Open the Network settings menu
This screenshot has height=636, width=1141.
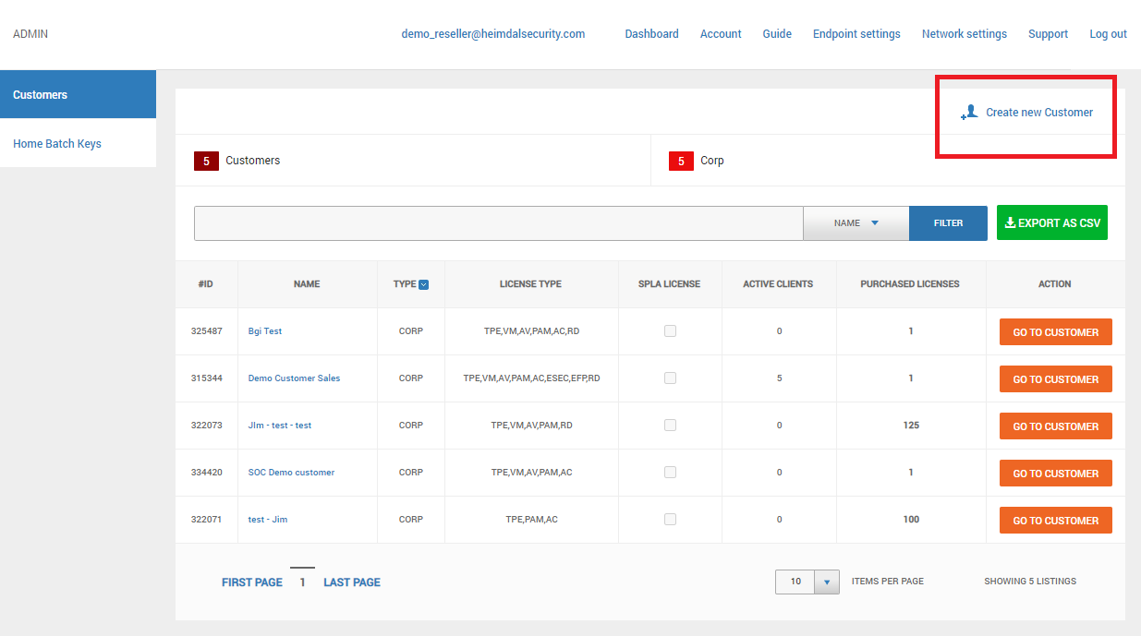(965, 34)
